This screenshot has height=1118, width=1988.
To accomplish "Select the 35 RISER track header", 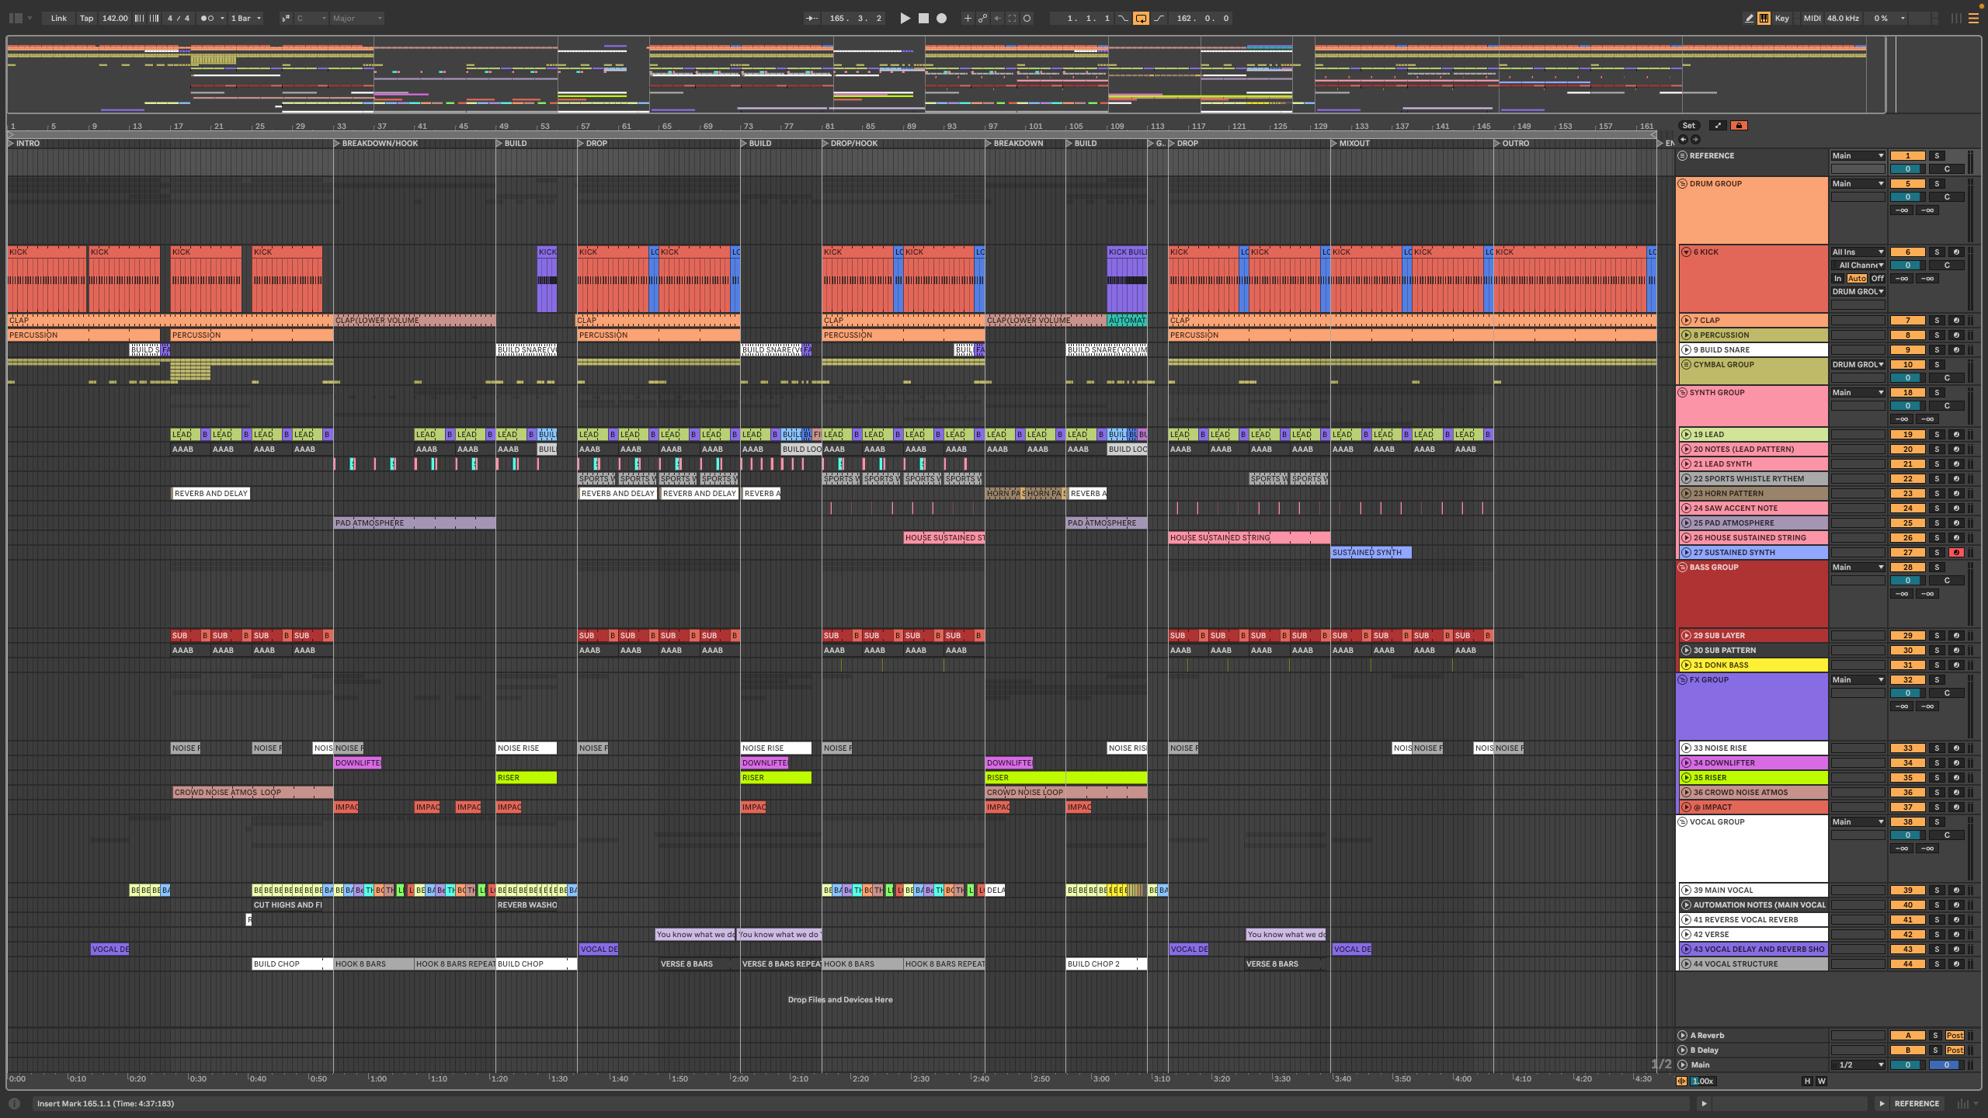I will (x=1753, y=777).
